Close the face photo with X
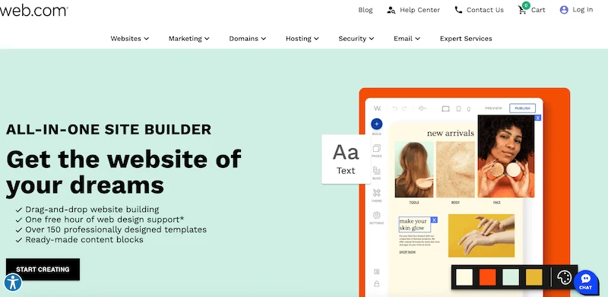The width and height of the screenshot is (608, 297). click(x=538, y=118)
